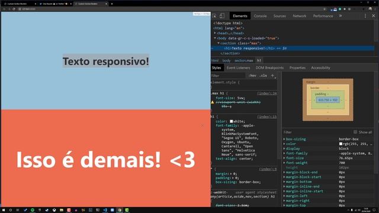Click the 'Texto responsivo!' heading on page
This screenshot has width=379, height=213.
[x=106, y=61]
